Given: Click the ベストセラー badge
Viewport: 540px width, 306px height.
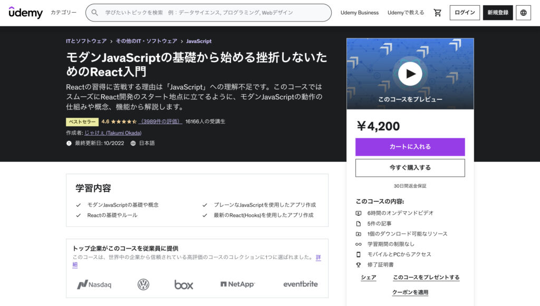Looking at the screenshot, I should click(x=82, y=121).
